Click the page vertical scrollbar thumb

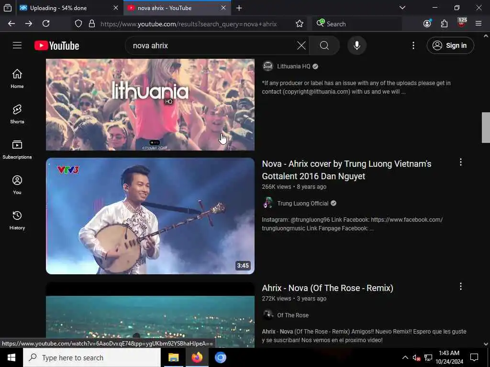coord(486,127)
